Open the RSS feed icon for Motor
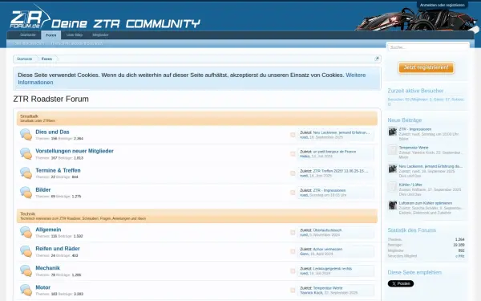This screenshot has height=301, width=481. 293,291
